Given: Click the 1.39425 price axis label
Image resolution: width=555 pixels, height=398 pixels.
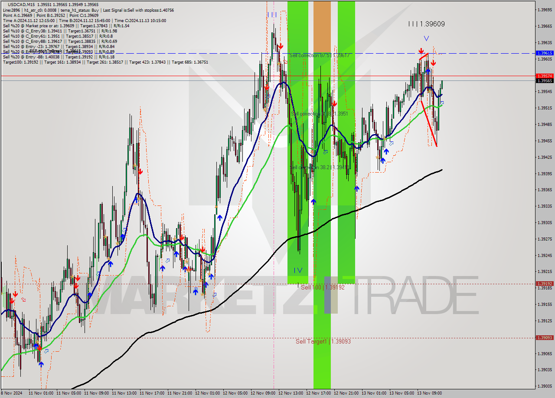Looking at the screenshot, I should 545,157.
